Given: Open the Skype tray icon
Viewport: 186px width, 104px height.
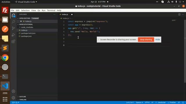Looking at the screenshot, I should [162, 2].
